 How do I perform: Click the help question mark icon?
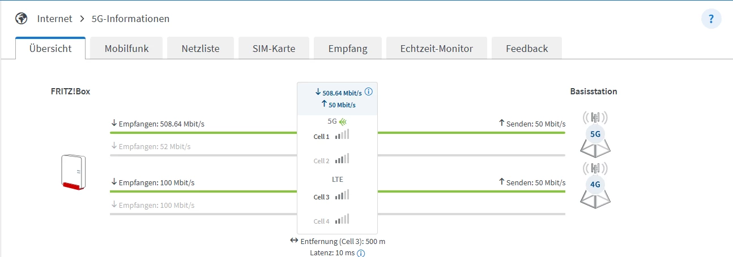tap(711, 19)
